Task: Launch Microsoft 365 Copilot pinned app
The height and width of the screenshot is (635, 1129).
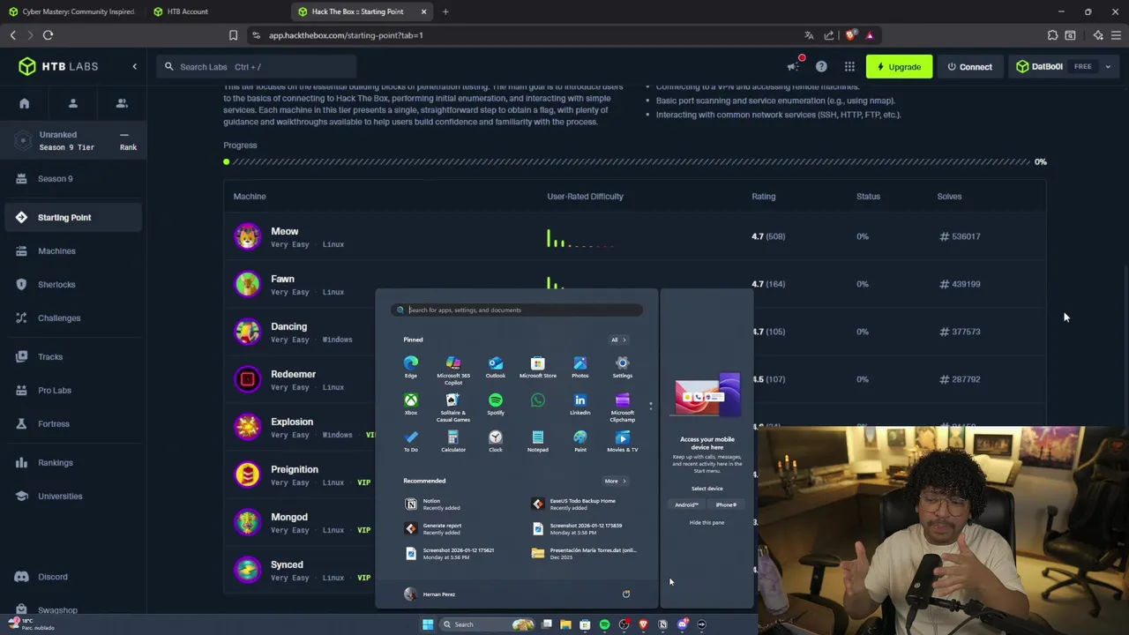Action: point(453,370)
